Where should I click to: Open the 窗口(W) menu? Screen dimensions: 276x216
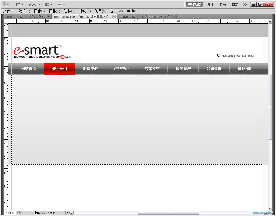tap(117, 11)
